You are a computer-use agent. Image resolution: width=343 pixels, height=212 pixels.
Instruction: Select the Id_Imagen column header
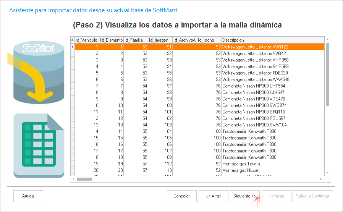pos(160,40)
